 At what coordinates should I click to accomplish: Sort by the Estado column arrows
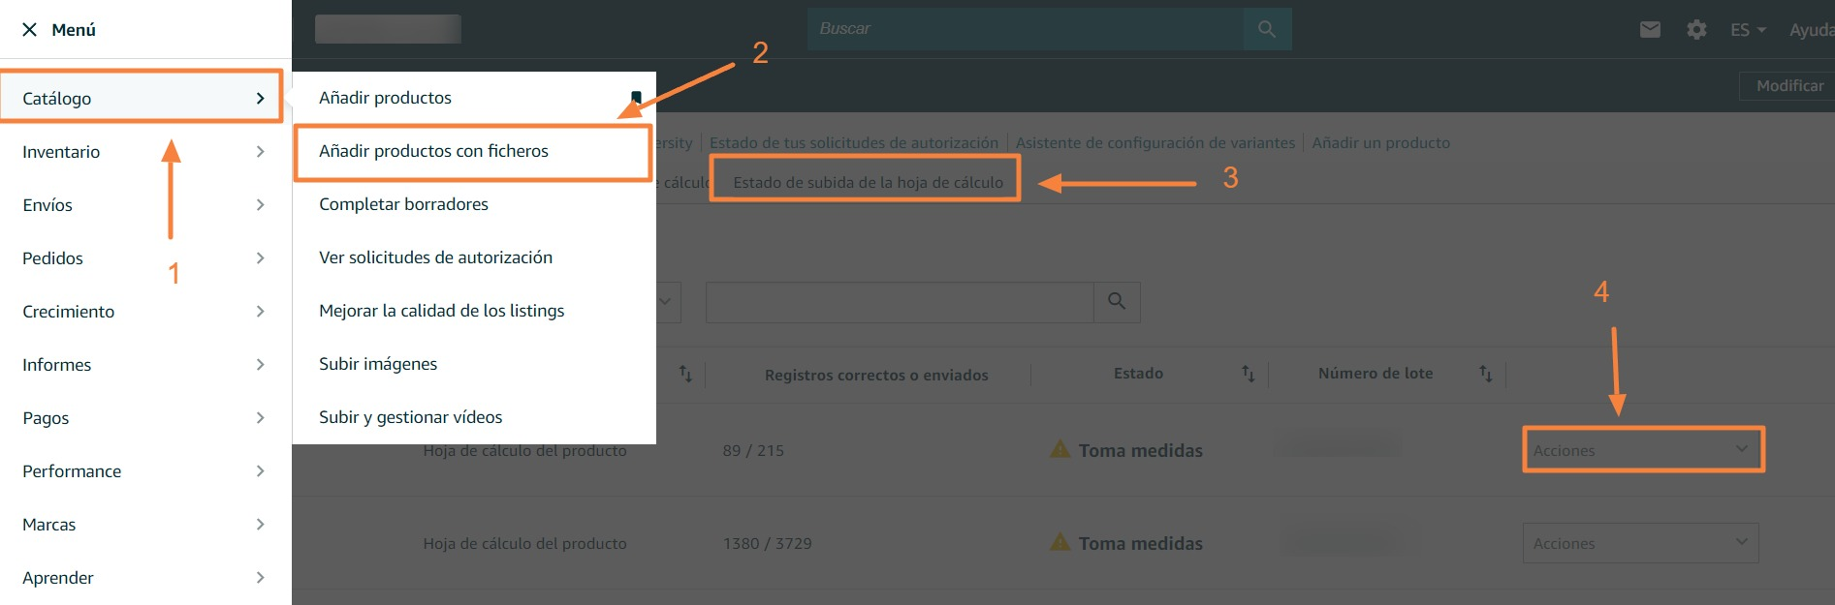1248,374
